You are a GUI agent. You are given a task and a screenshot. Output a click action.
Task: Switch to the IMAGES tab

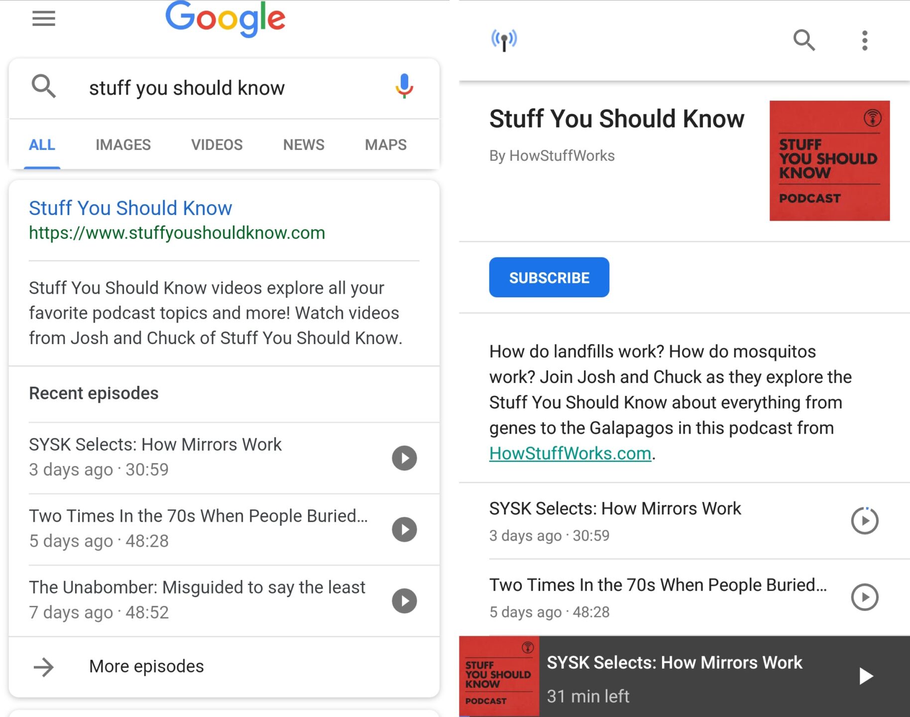[123, 144]
